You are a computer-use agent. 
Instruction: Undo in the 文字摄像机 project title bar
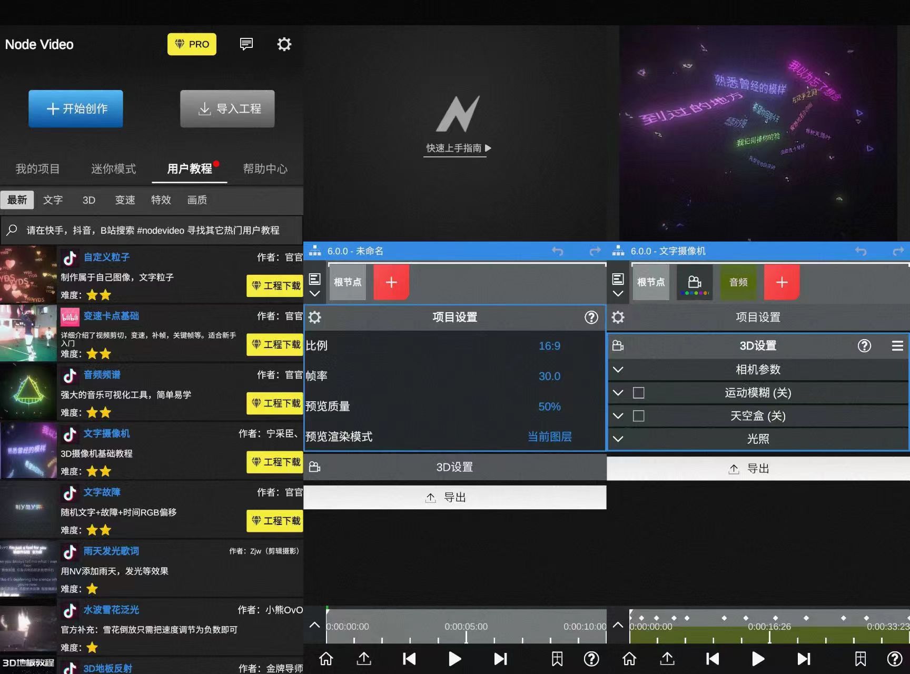click(860, 251)
